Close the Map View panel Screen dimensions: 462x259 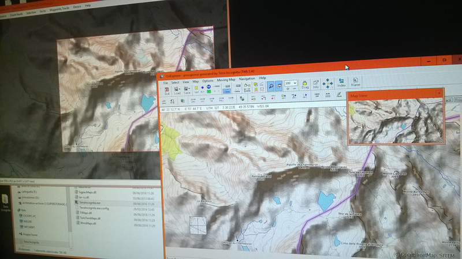[439, 93]
